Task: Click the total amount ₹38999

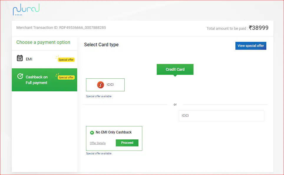Action: (x=258, y=28)
